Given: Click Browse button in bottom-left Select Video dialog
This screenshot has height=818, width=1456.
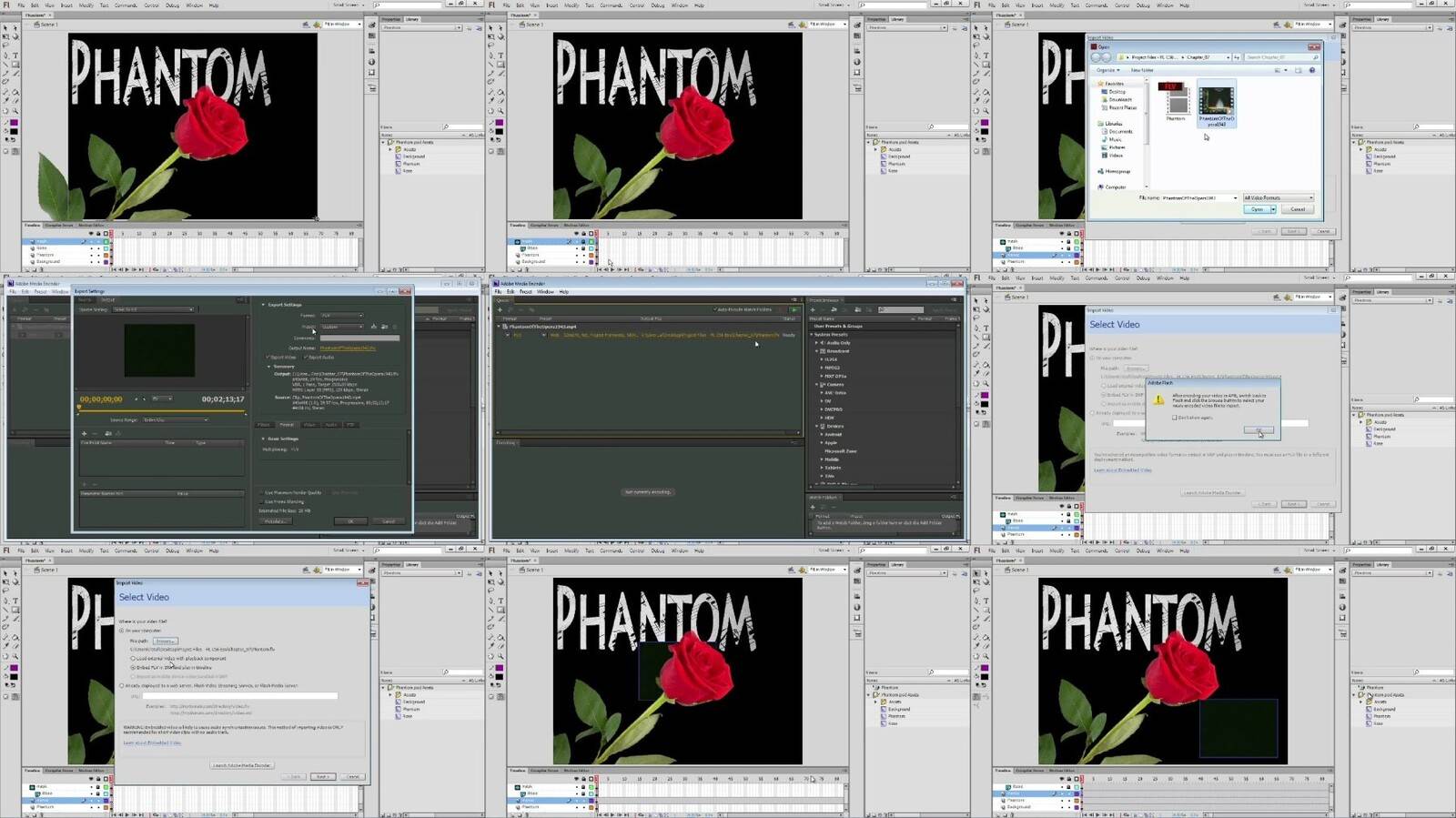Looking at the screenshot, I should 165,641.
